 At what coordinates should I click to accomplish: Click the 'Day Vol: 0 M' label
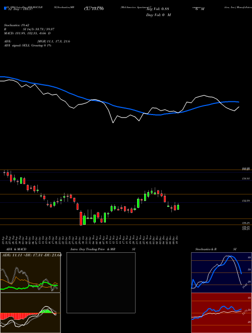(158, 15)
